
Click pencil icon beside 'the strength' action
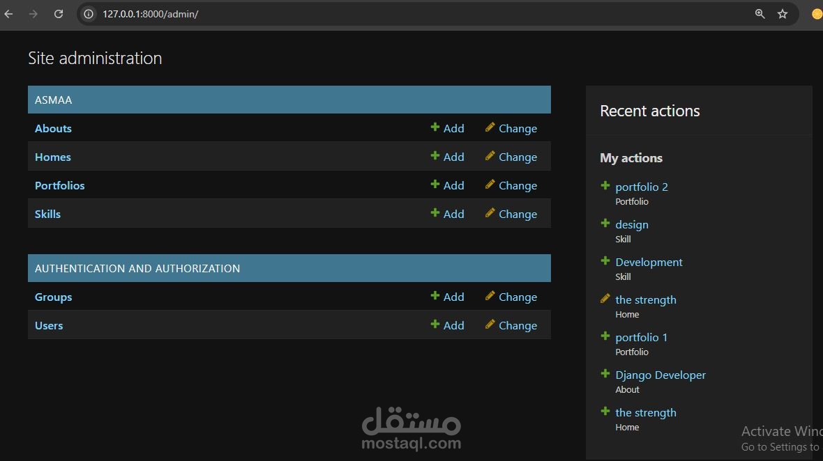coord(605,299)
